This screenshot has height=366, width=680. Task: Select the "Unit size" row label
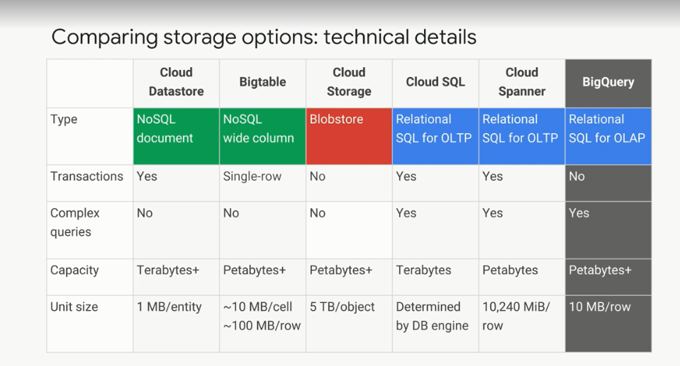tap(74, 307)
